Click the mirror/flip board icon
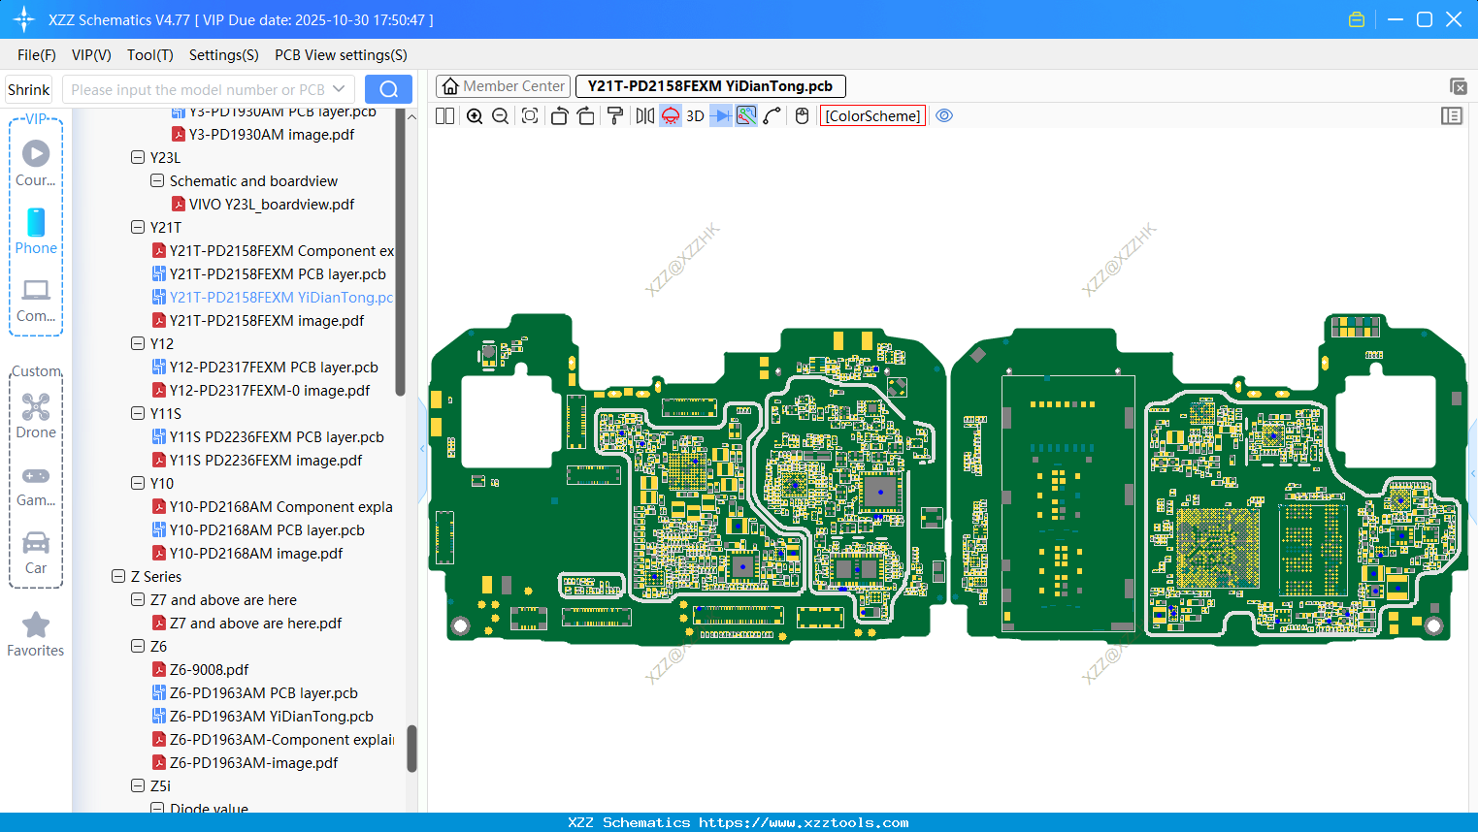1478x832 pixels. click(x=644, y=115)
